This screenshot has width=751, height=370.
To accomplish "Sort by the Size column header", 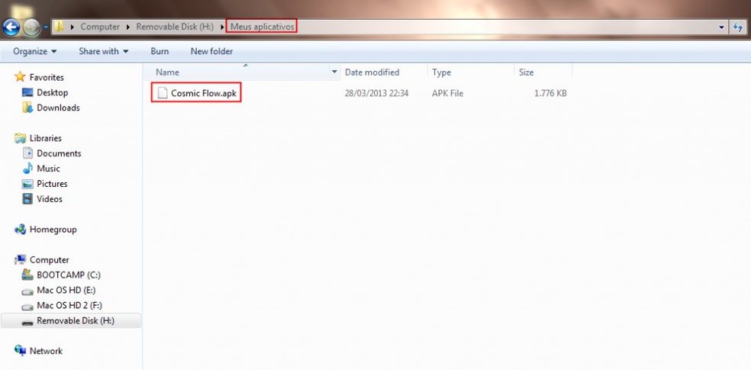I will point(526,72).
